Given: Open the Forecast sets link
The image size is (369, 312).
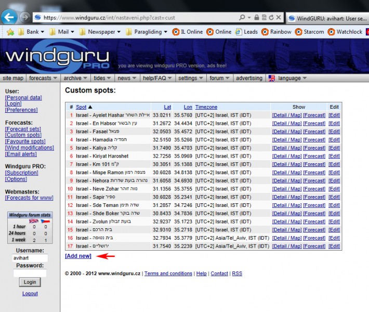Looking at the screenshot, I should [x=23, y=129].
